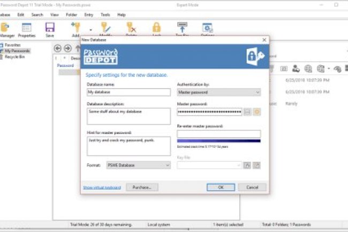The height and width of the screenshot is (232, 348).
Task: Cancel the New Database dialog
Action: click(x=252, y=187)
